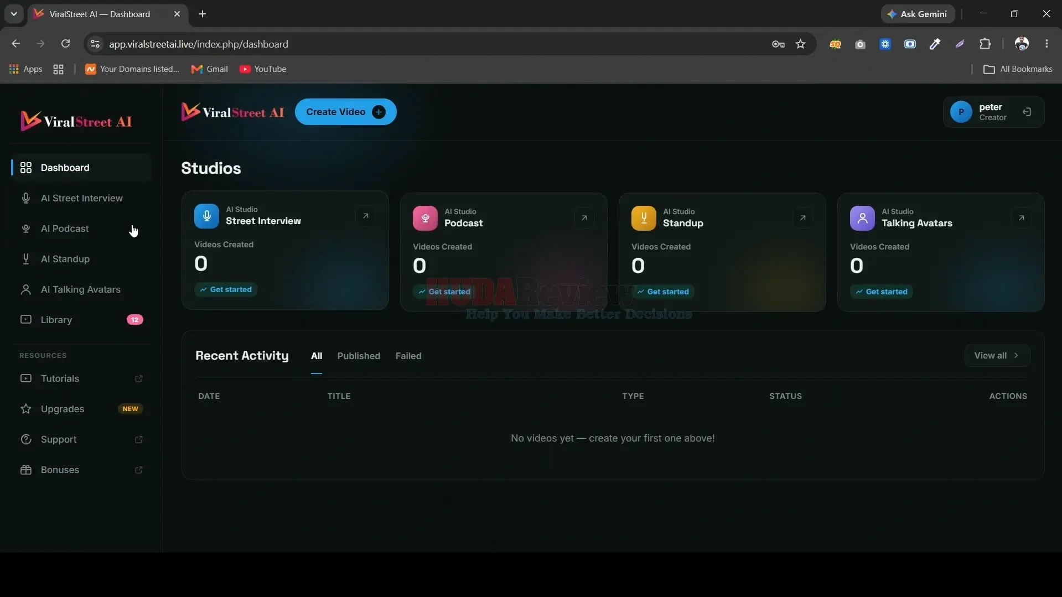1062x597 pixels.
Task: Open AI Street Interview in sidebar
Action: pos(81,198)
